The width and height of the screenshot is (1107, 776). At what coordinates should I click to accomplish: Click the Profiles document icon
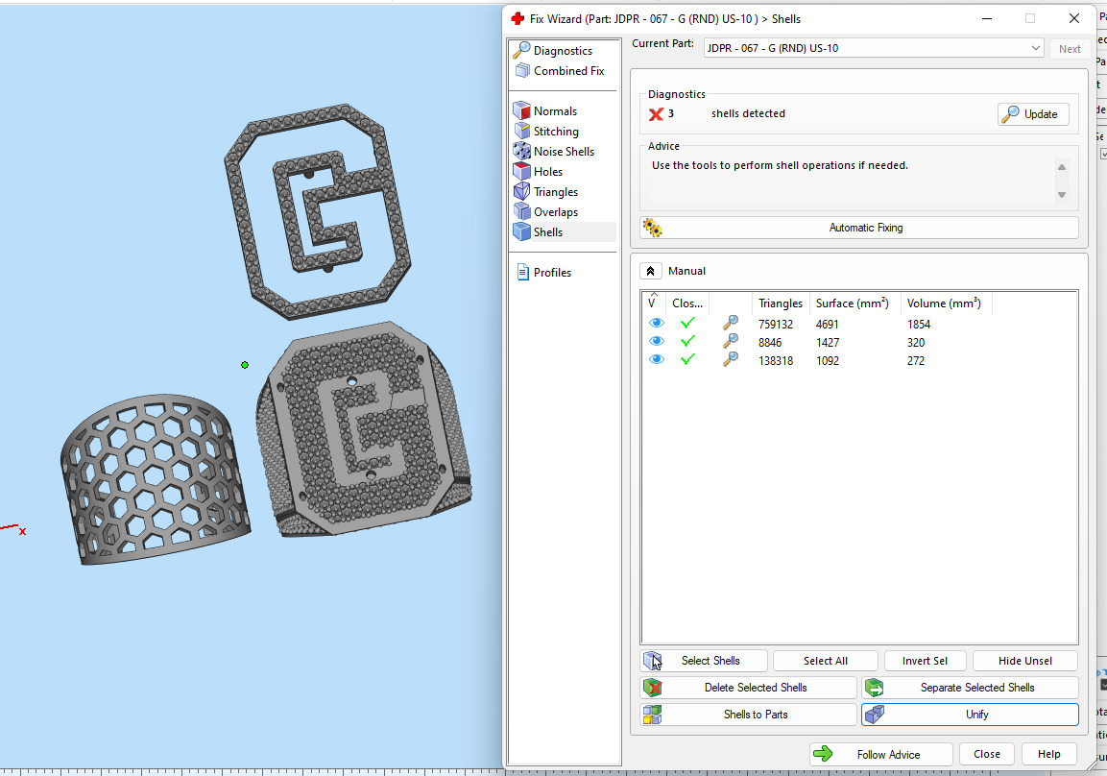click(522, 272)
